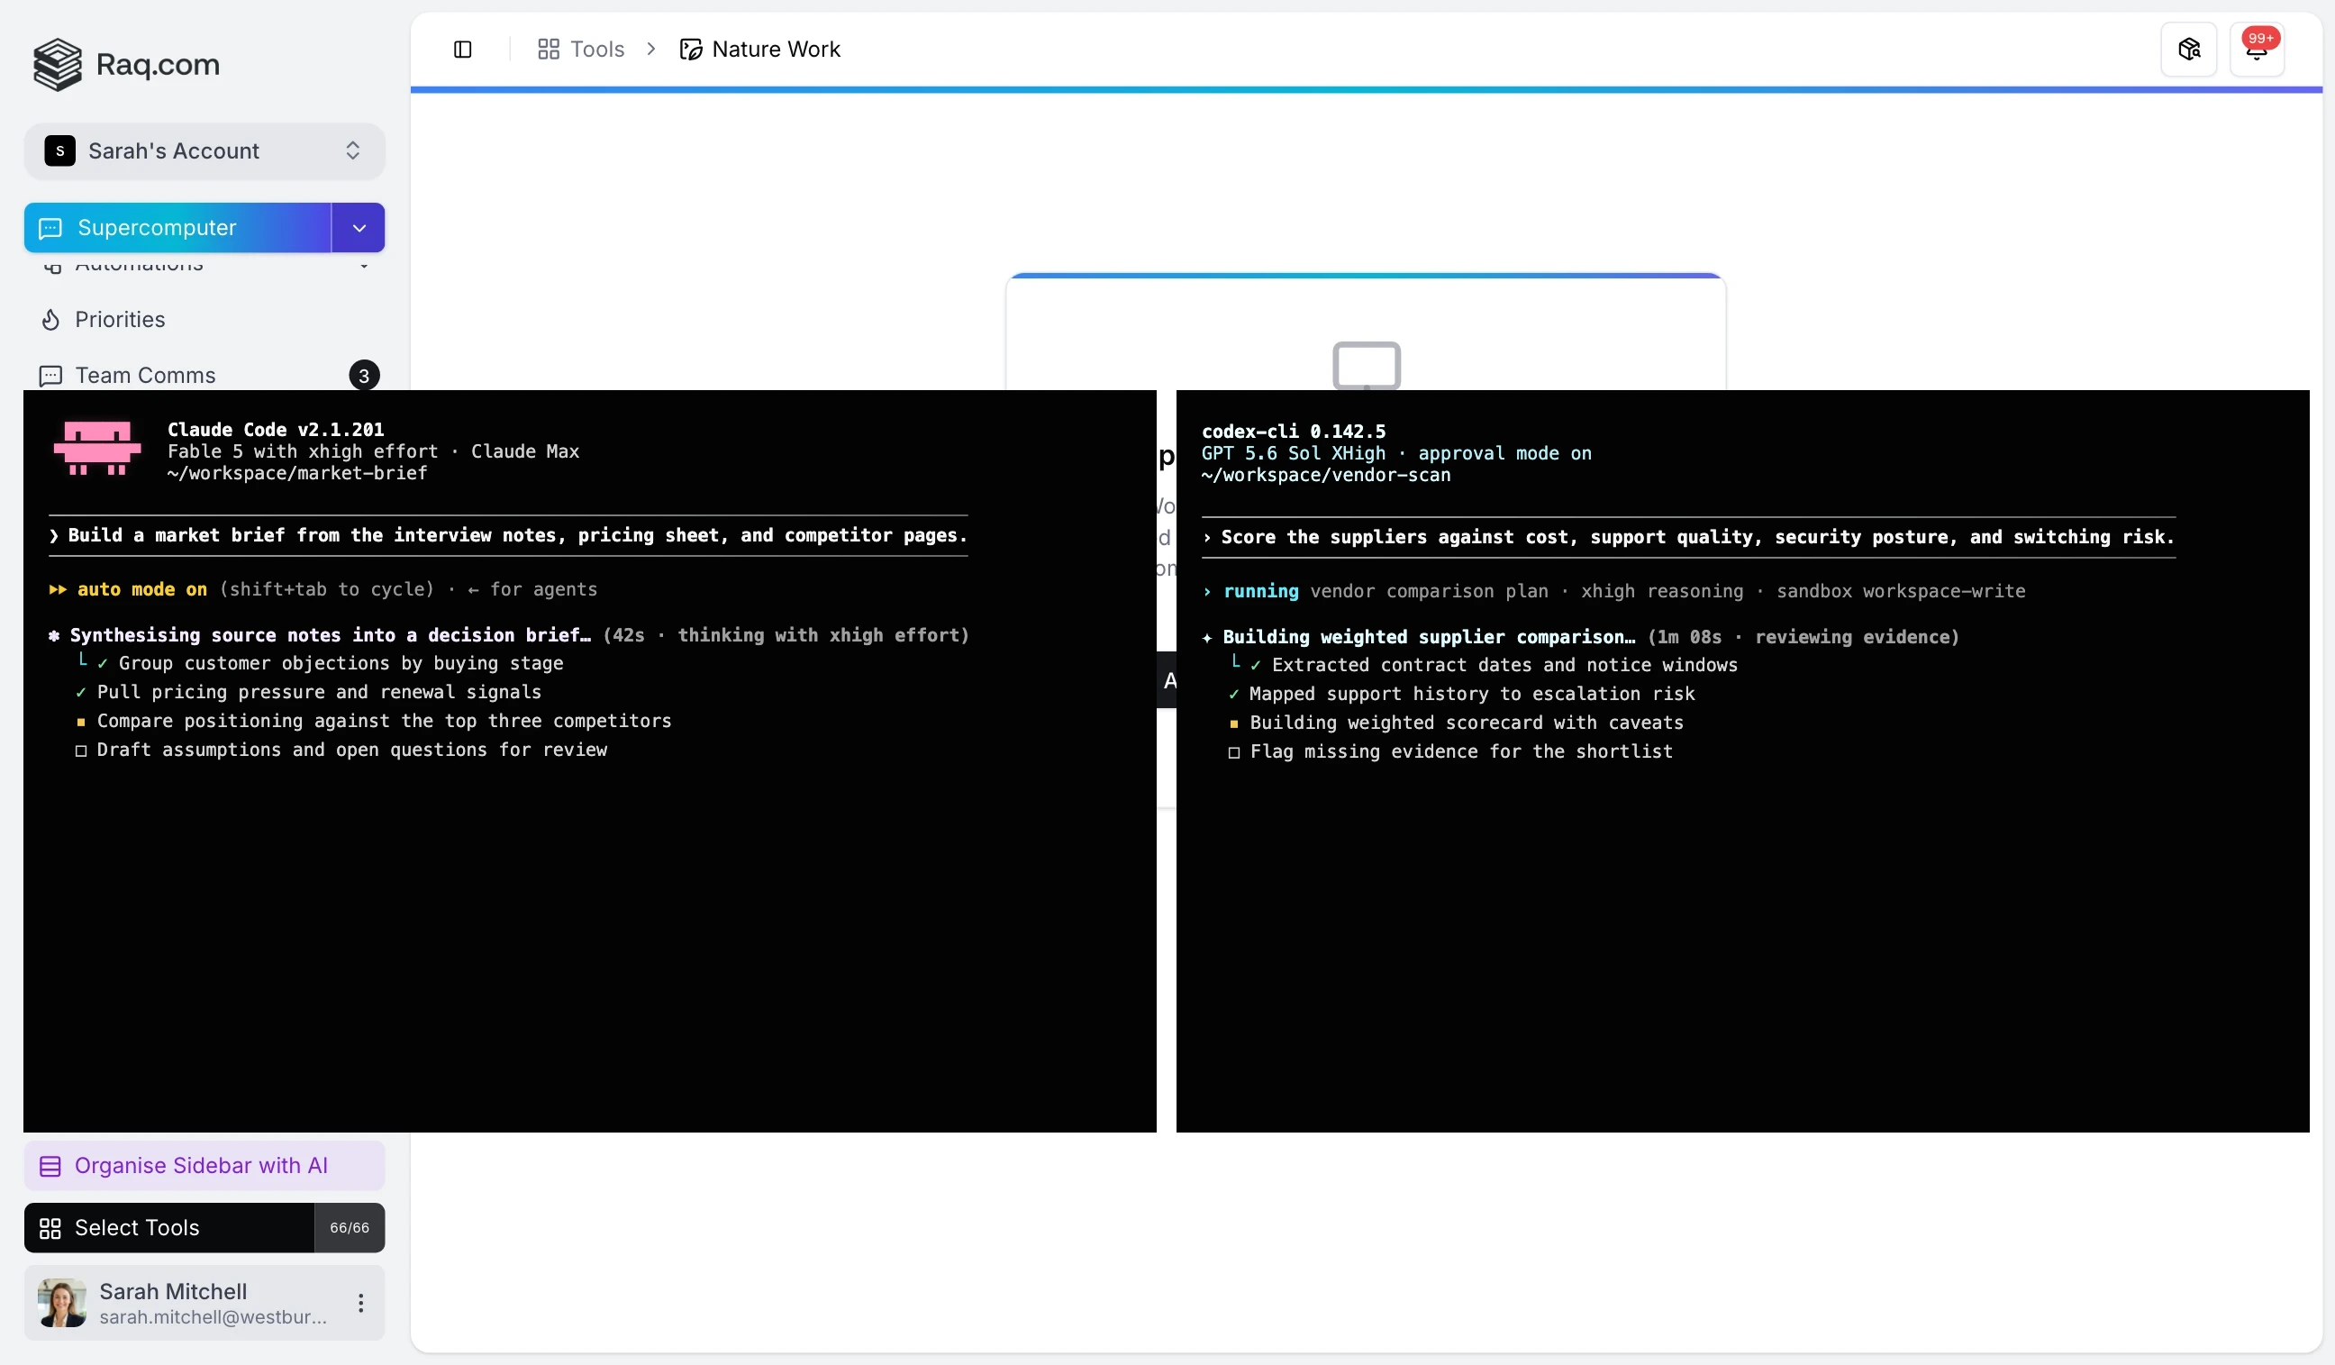The height and width of the screenshot is (1365, 2335).
Task: Expand the Automations chevron
Action: pos(364,266)
